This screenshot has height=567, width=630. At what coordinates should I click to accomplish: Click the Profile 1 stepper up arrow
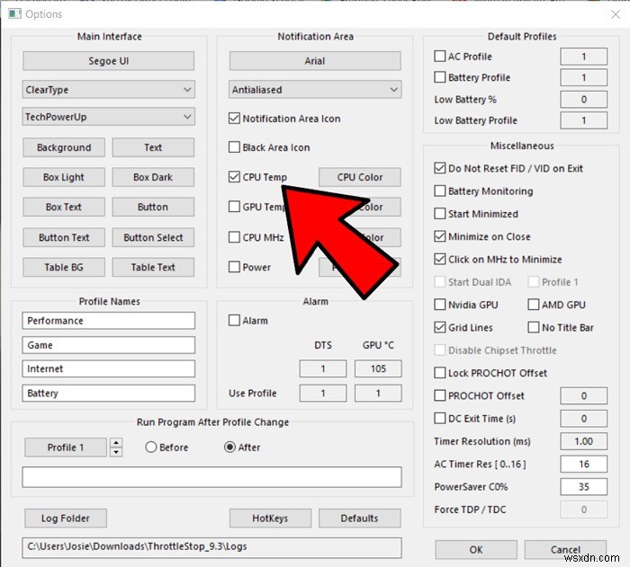click(116, 443)
